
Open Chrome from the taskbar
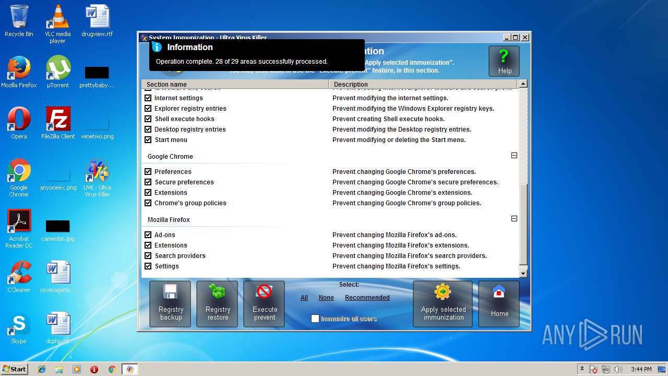coord(112,369)
